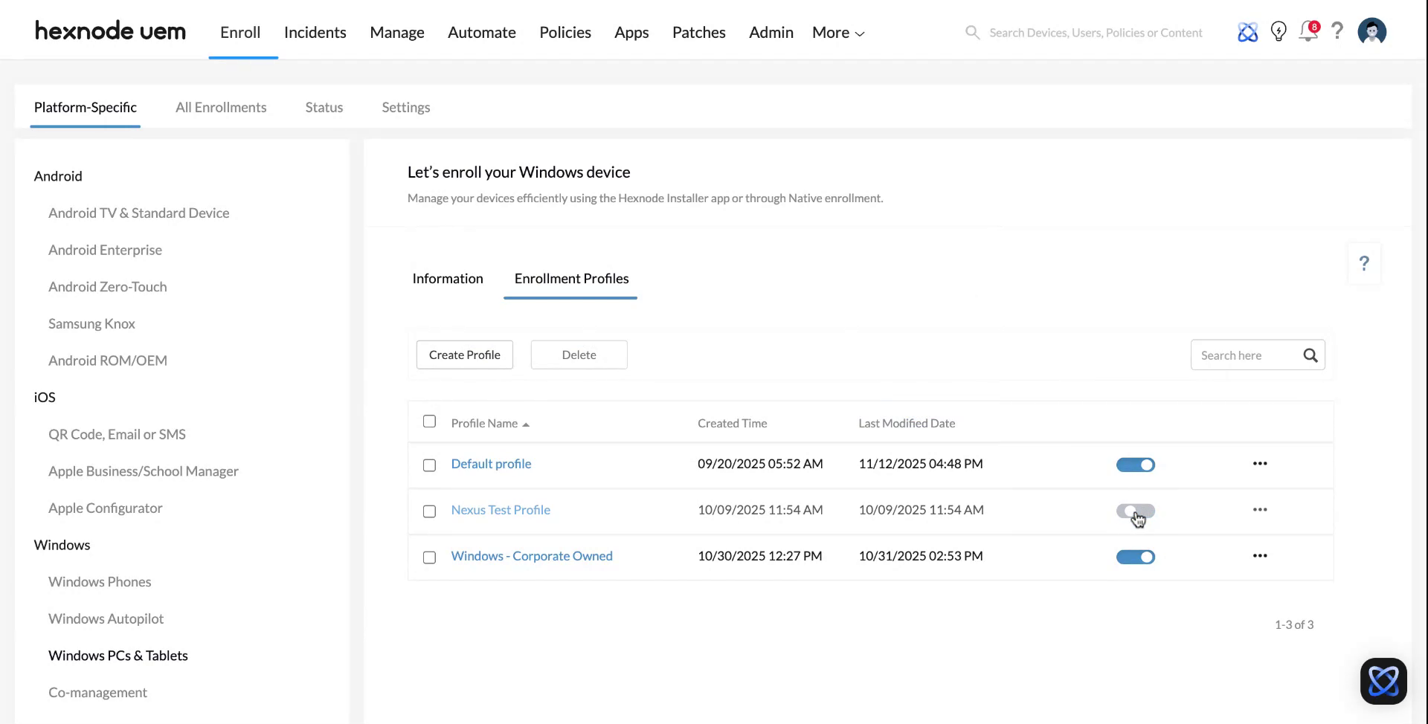Viewport: 1428px width, 724px height.
Task: Switch to the Information tab
Action: pyautogui.click(x=448, y=279)
